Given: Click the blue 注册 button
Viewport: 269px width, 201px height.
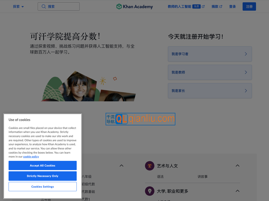Looking at the screenshot, I should 249,6.
